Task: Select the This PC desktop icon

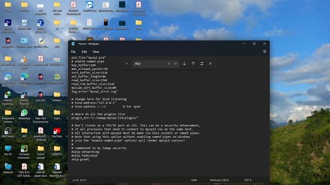Action: [8, 151]
